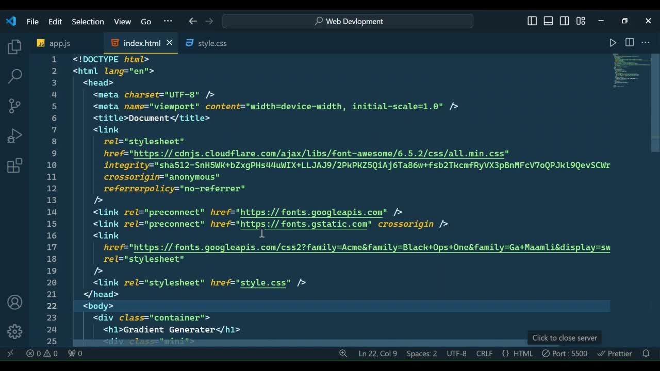Click the Web Devlopment command center search
Screen dimensions: 660x371
pos(348,21)
